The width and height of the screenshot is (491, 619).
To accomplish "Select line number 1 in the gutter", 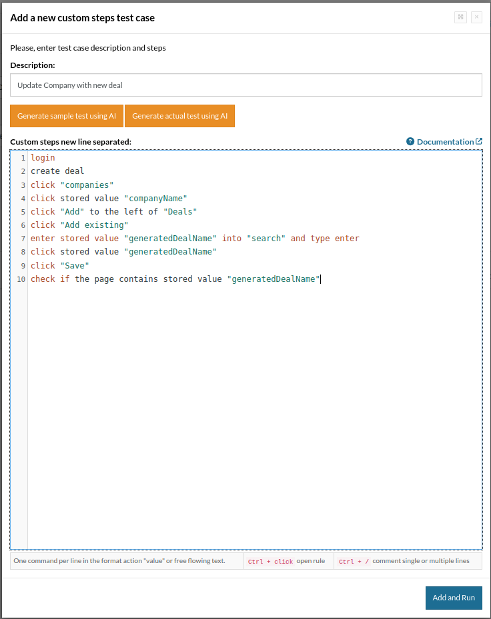I will (23, 159).
